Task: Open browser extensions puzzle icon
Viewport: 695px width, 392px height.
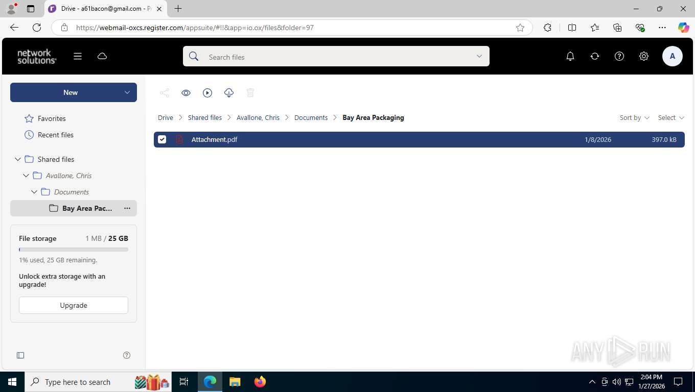Action: [547, 28]
